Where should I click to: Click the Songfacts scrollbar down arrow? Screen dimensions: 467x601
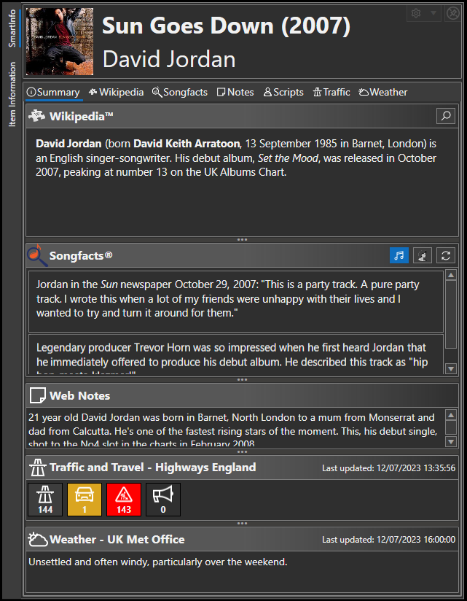(x=451, y=369)
